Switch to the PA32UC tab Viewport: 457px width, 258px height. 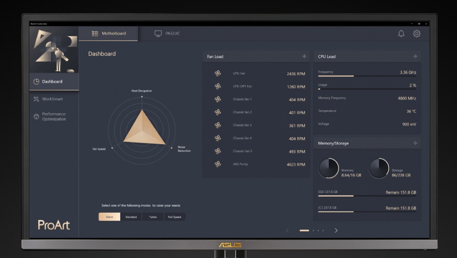point(167,34)
